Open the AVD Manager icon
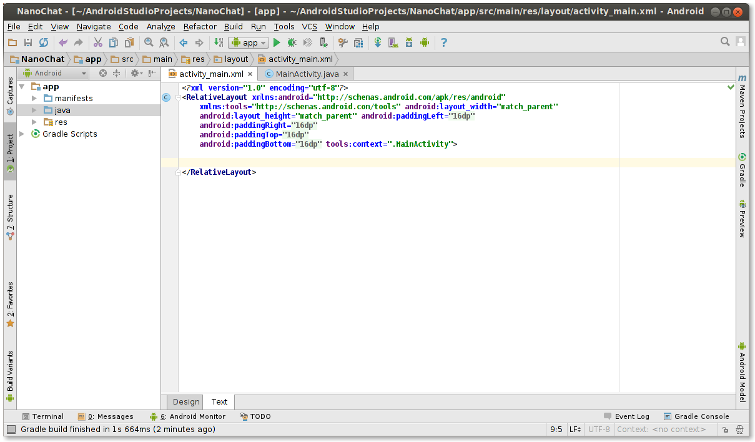The width and height of the screenshot is (755, 442). tap(393, 42)
